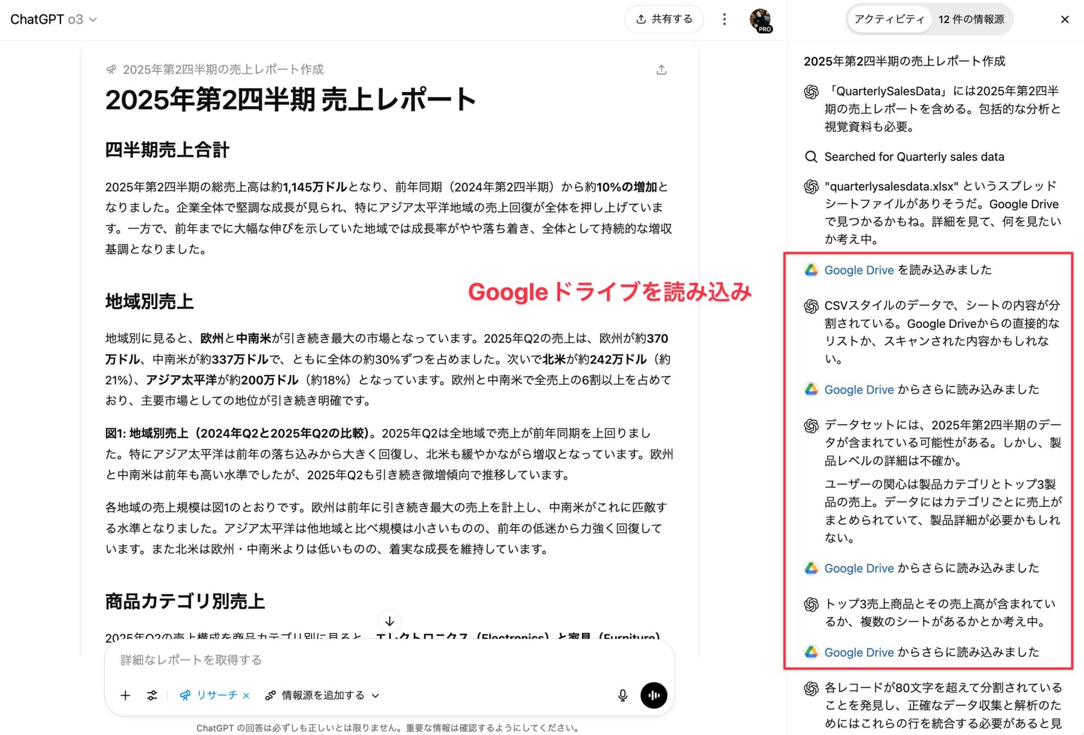The width and height of the screenshot is (1084, 735).
Task: Click the 地域別売上 heading
Action: click(150, 301)
